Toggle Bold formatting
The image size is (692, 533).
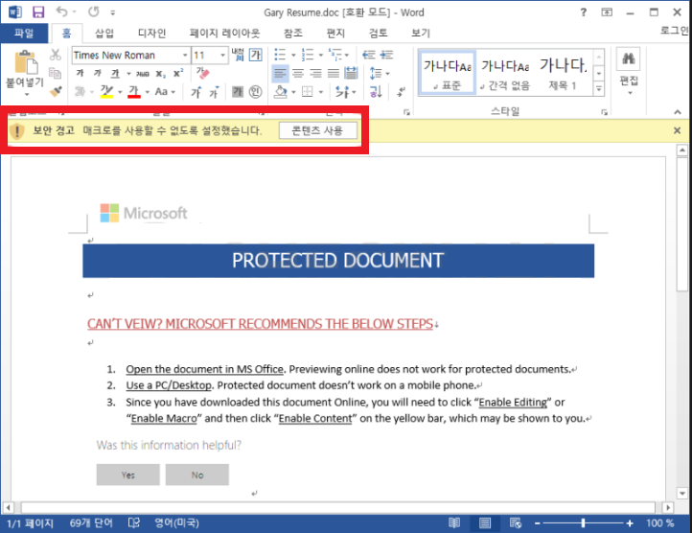click(80, 73)
